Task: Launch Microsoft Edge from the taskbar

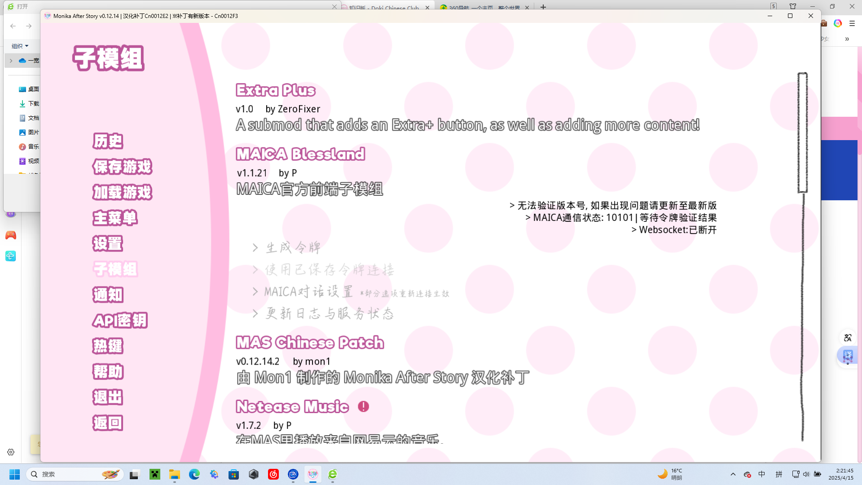Action: 194,474
